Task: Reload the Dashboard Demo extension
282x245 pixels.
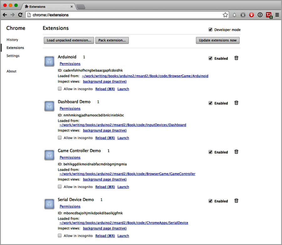Action: pos(105,138)
